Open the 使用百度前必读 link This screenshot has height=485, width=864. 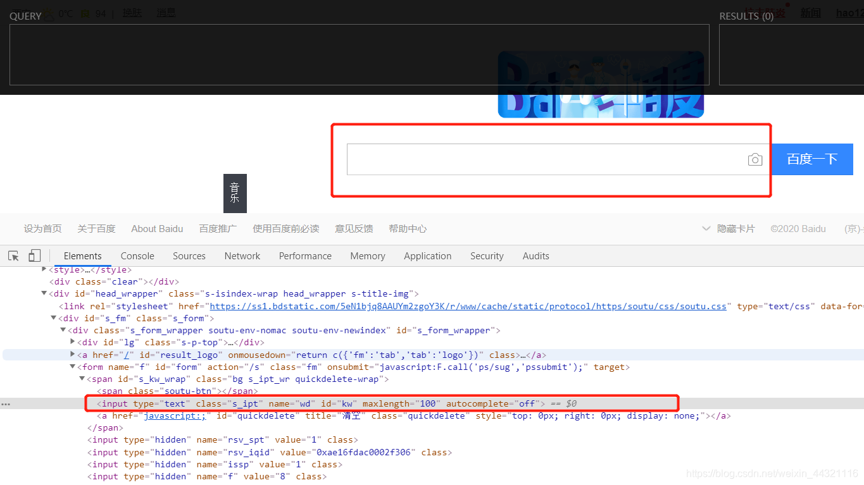(286, 229)
